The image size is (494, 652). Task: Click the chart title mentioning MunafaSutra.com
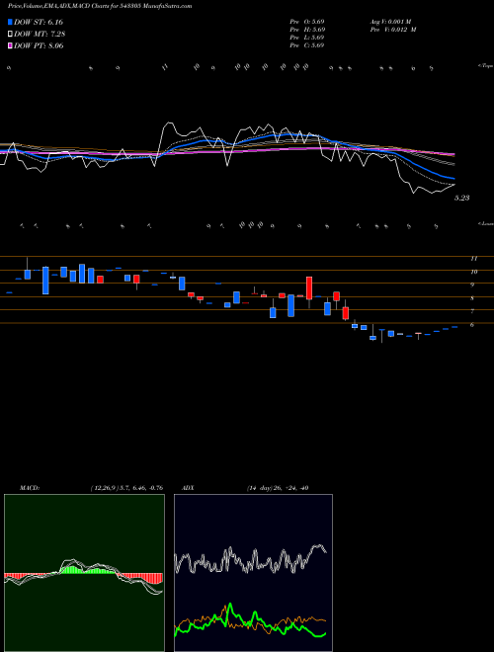(100, 7)
